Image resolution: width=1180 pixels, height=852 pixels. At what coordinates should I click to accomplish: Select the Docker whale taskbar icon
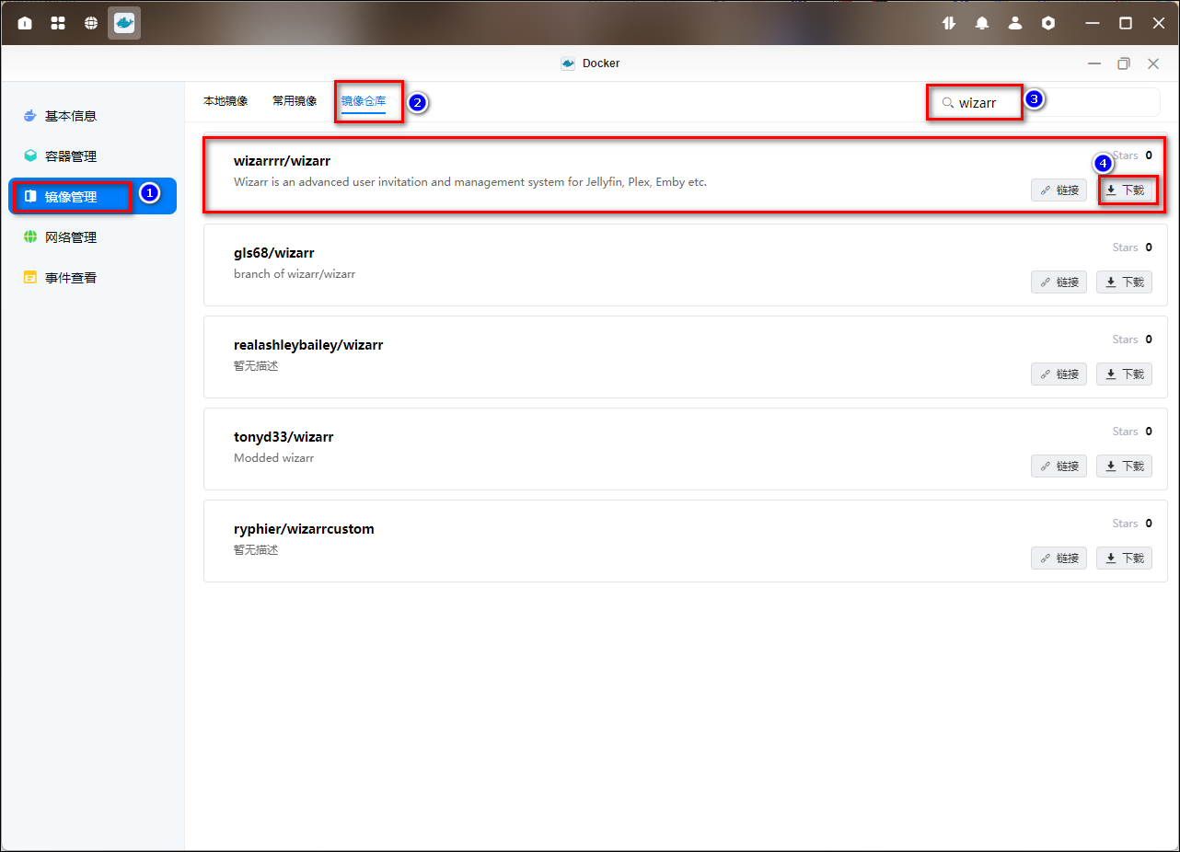pos(124,23)
